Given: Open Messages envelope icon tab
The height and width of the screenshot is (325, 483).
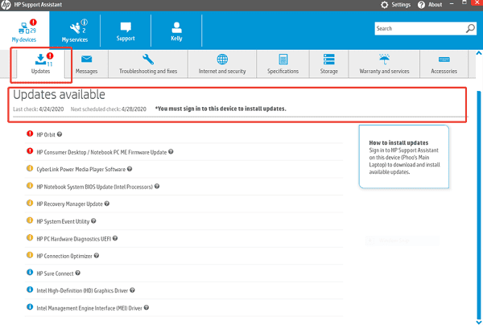Looking at the screenshot, I should (x=86, y=63).
